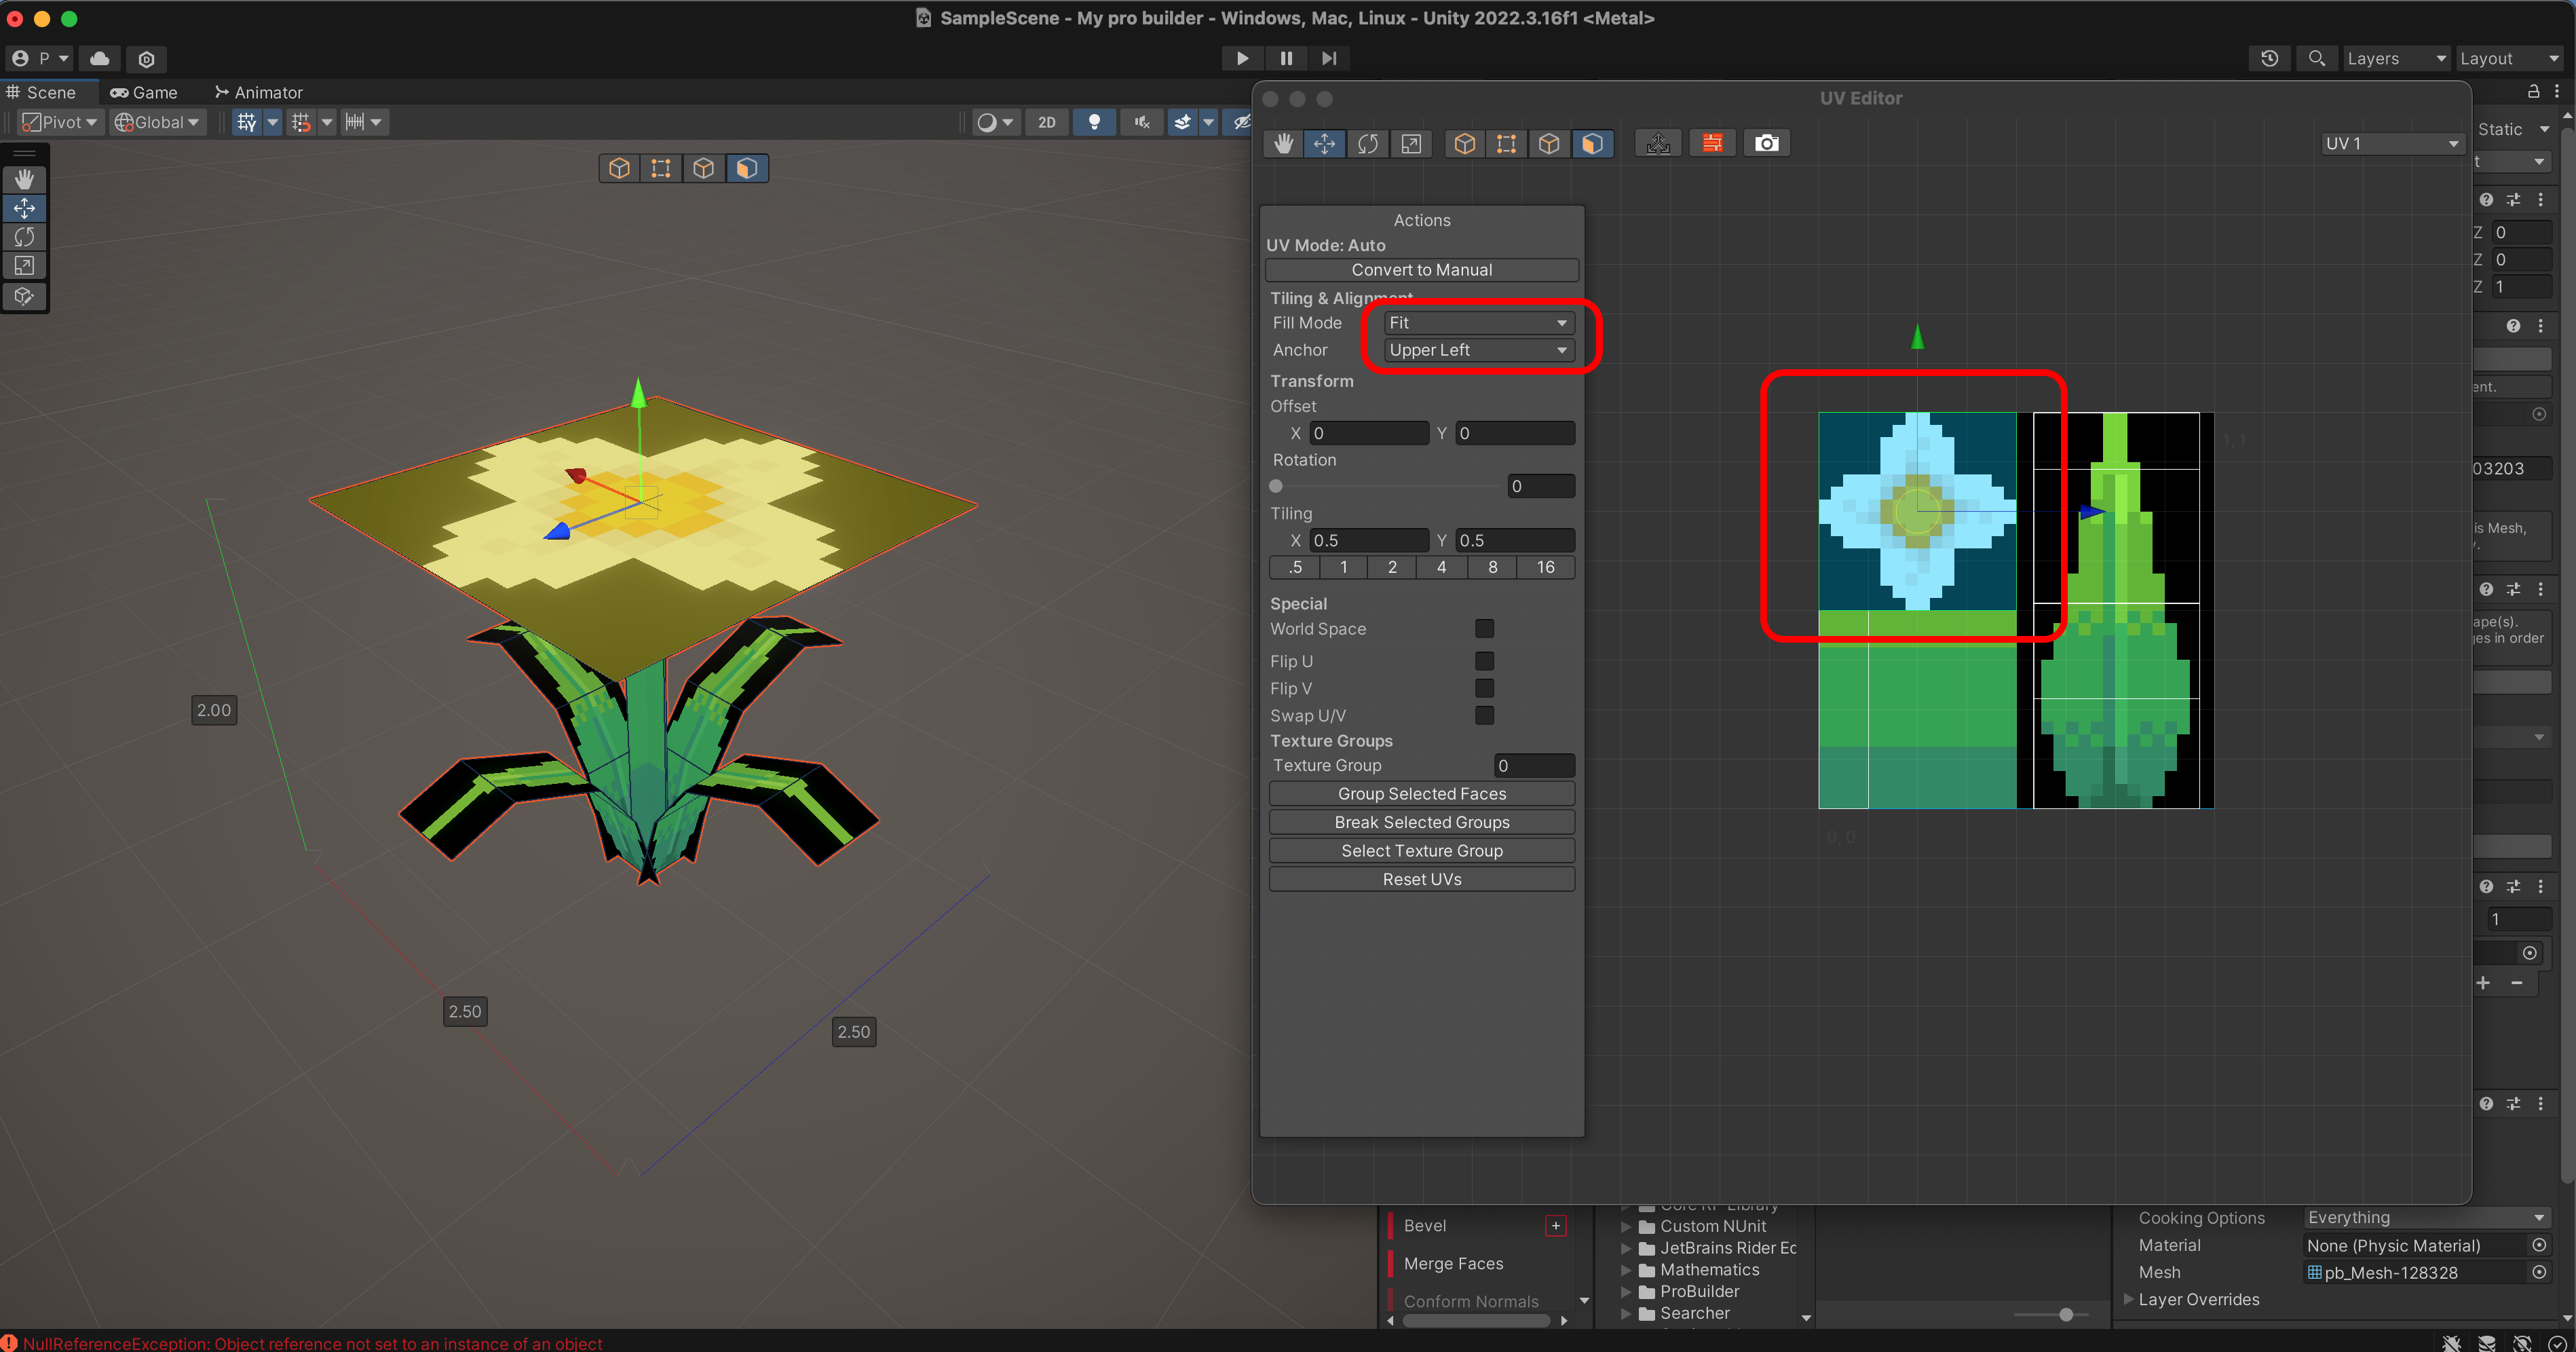Check the Flip U option
2576x1352 pixels.
1484,661
